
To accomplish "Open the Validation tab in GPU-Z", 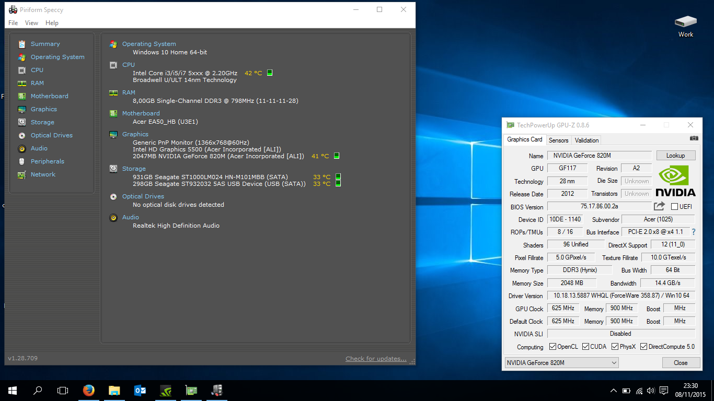I will pyautogui.click(x=586, y=140).
